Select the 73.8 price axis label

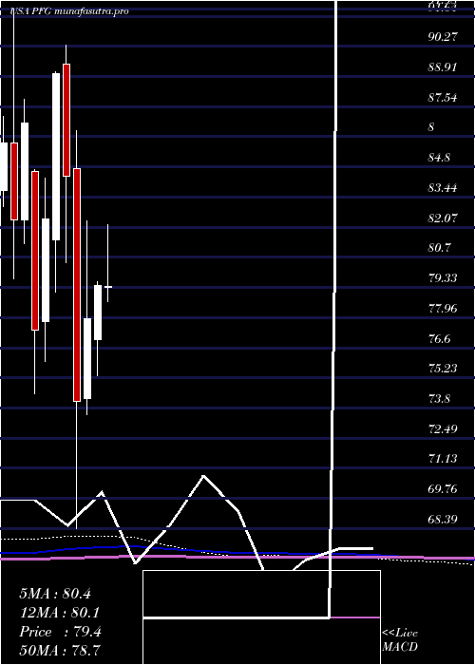pos(439,399)
